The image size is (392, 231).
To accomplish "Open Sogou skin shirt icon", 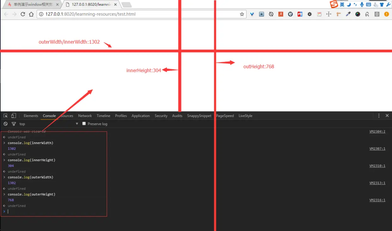I will tap(382, 5).
